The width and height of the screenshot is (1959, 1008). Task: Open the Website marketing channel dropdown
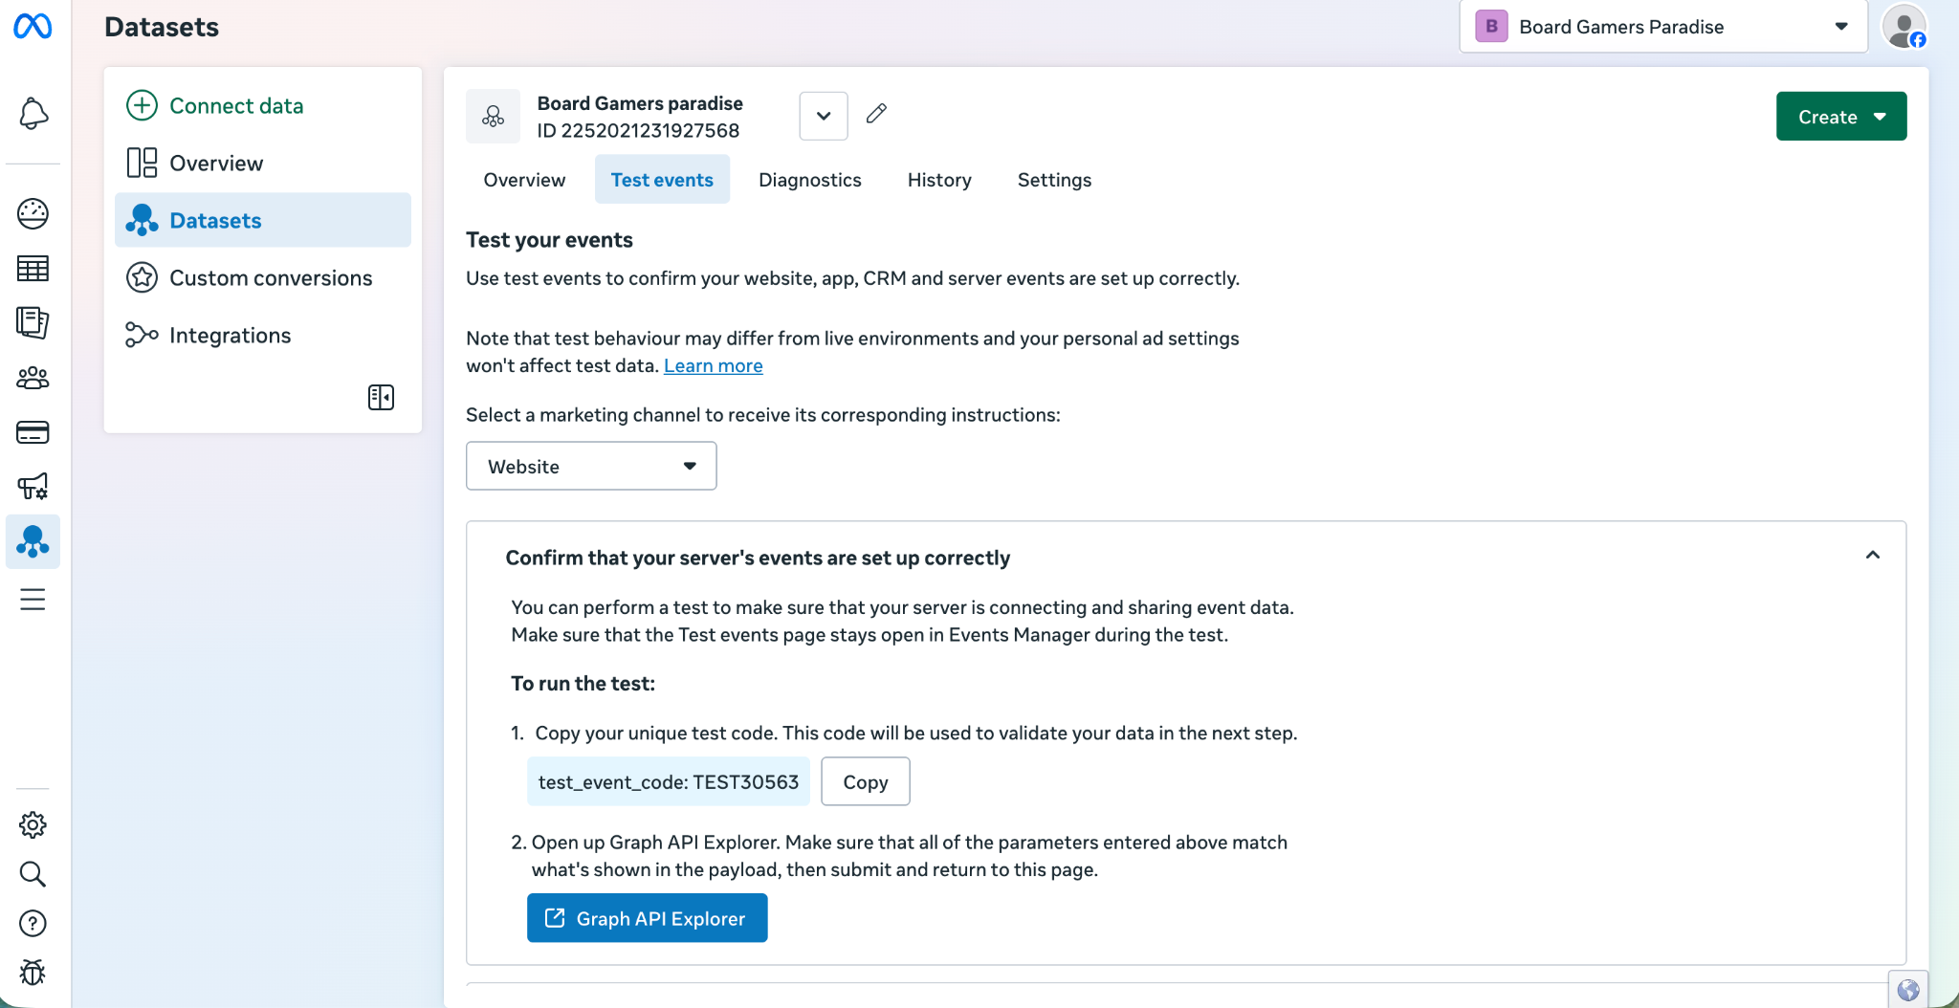point(591,466)
